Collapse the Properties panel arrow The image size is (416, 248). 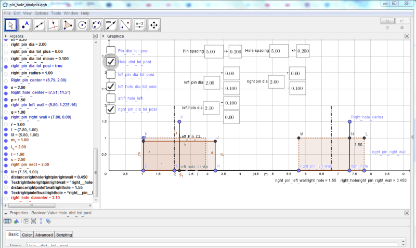6,213
